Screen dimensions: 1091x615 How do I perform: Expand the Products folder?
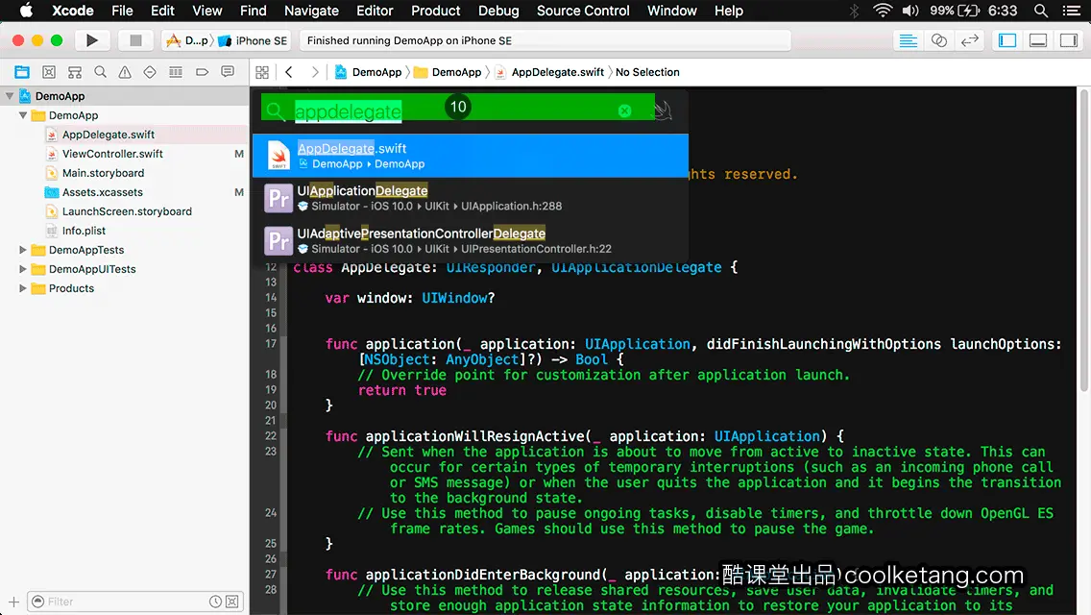coord(23,287)
